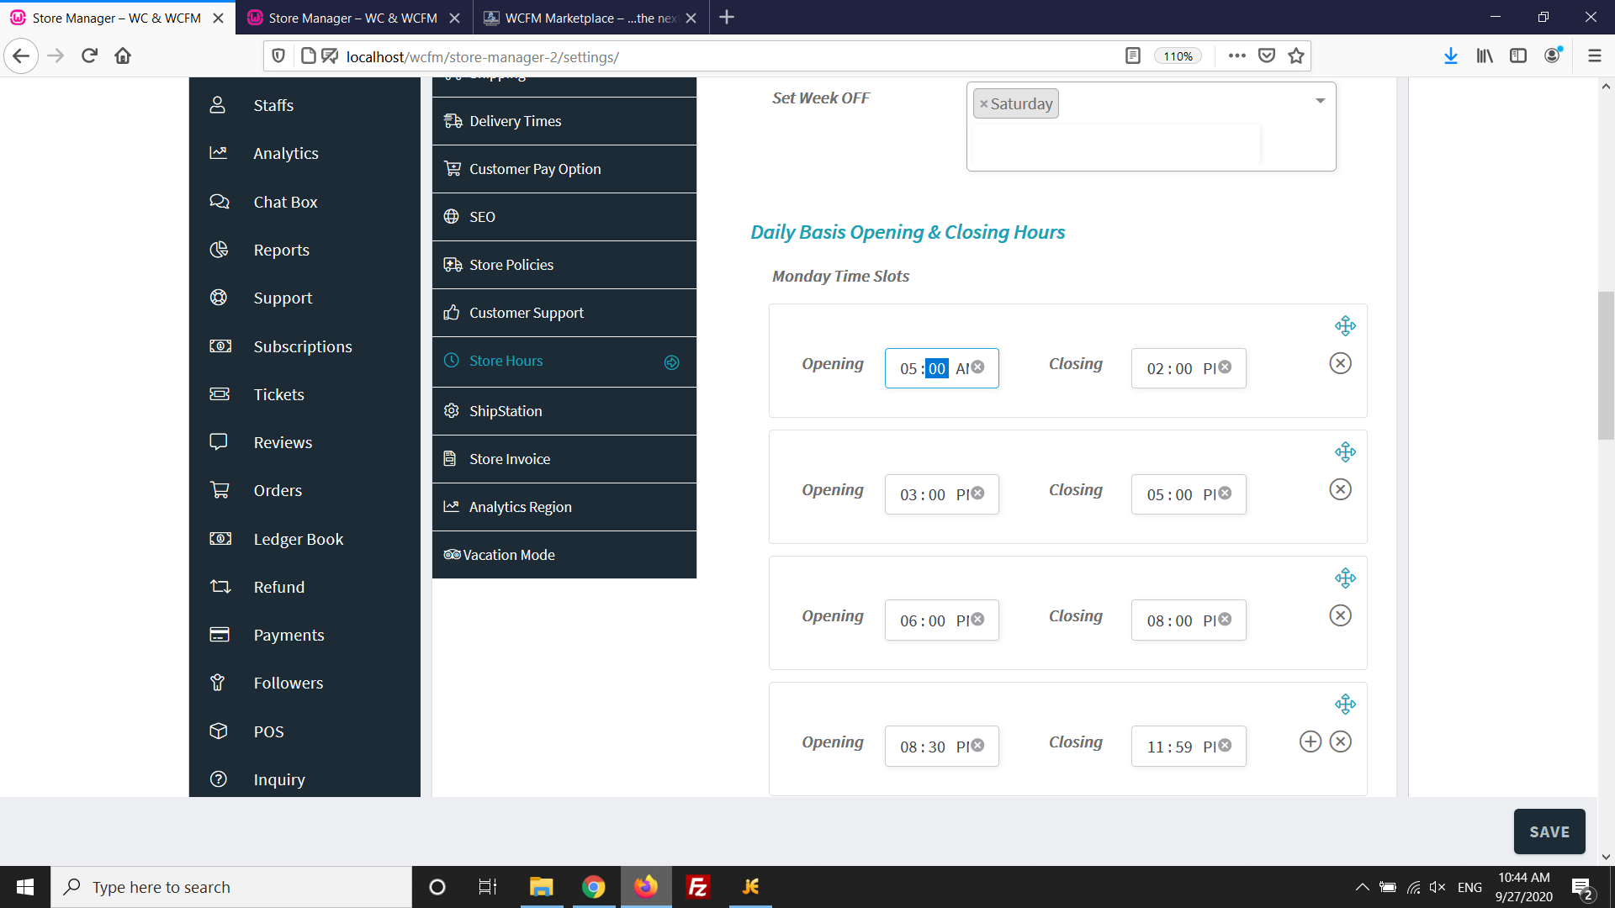Click the Followers icon
The height and width of the screenshot is (908, 1615).
coord(218,683)
